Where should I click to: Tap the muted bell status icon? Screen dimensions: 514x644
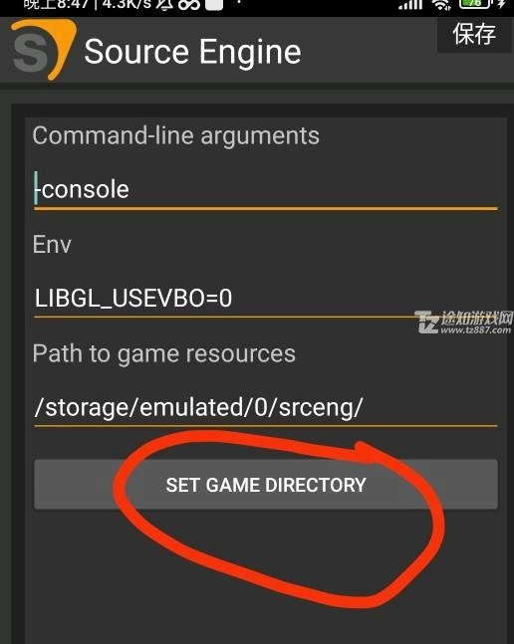pyautogui.click(x=164, y=4)
